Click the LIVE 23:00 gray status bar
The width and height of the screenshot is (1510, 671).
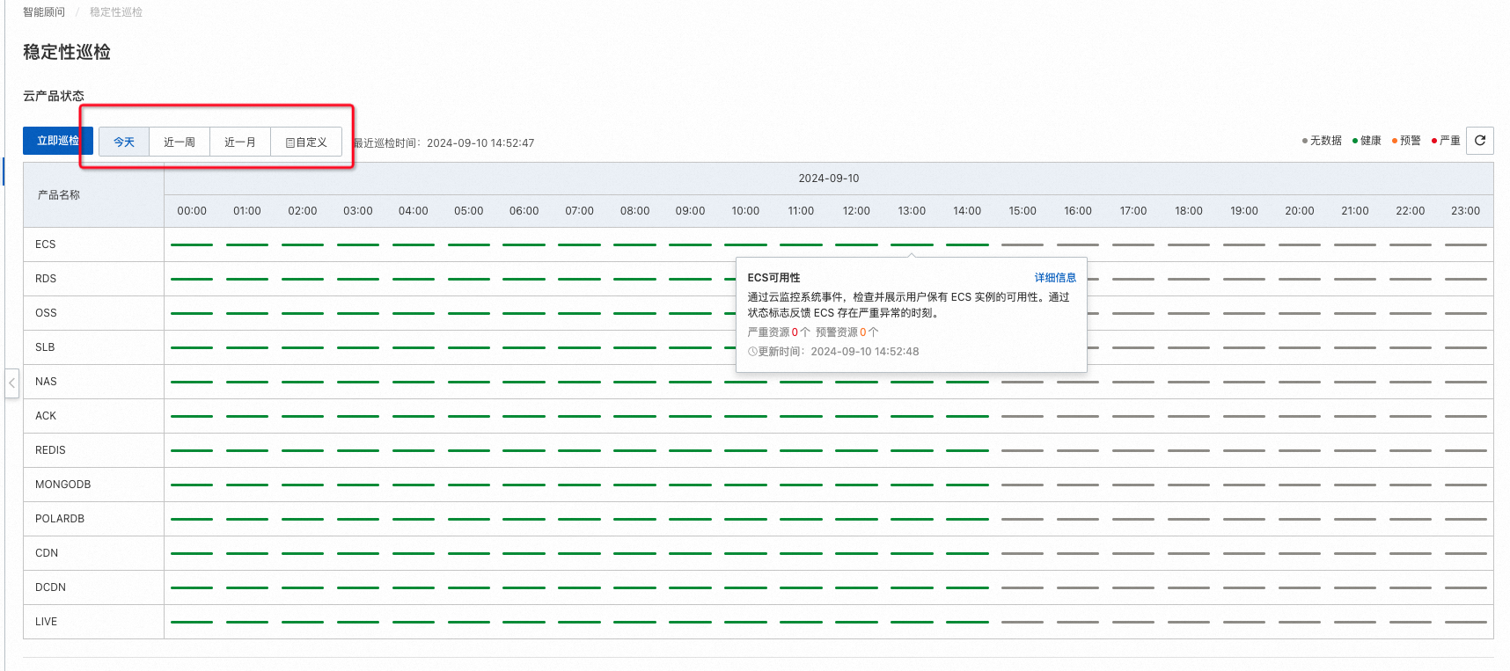click(1466, 622)
